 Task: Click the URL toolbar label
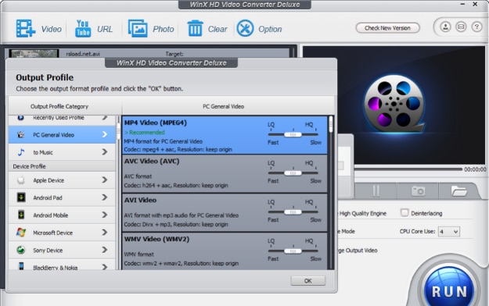105,29
